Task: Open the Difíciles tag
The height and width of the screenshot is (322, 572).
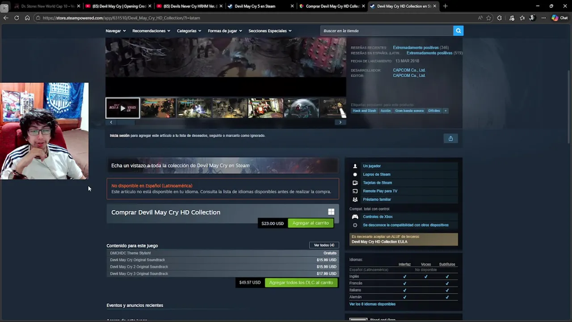Action: coord(434,111)
